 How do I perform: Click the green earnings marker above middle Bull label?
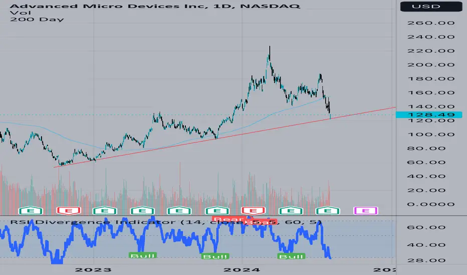point(217,211)
